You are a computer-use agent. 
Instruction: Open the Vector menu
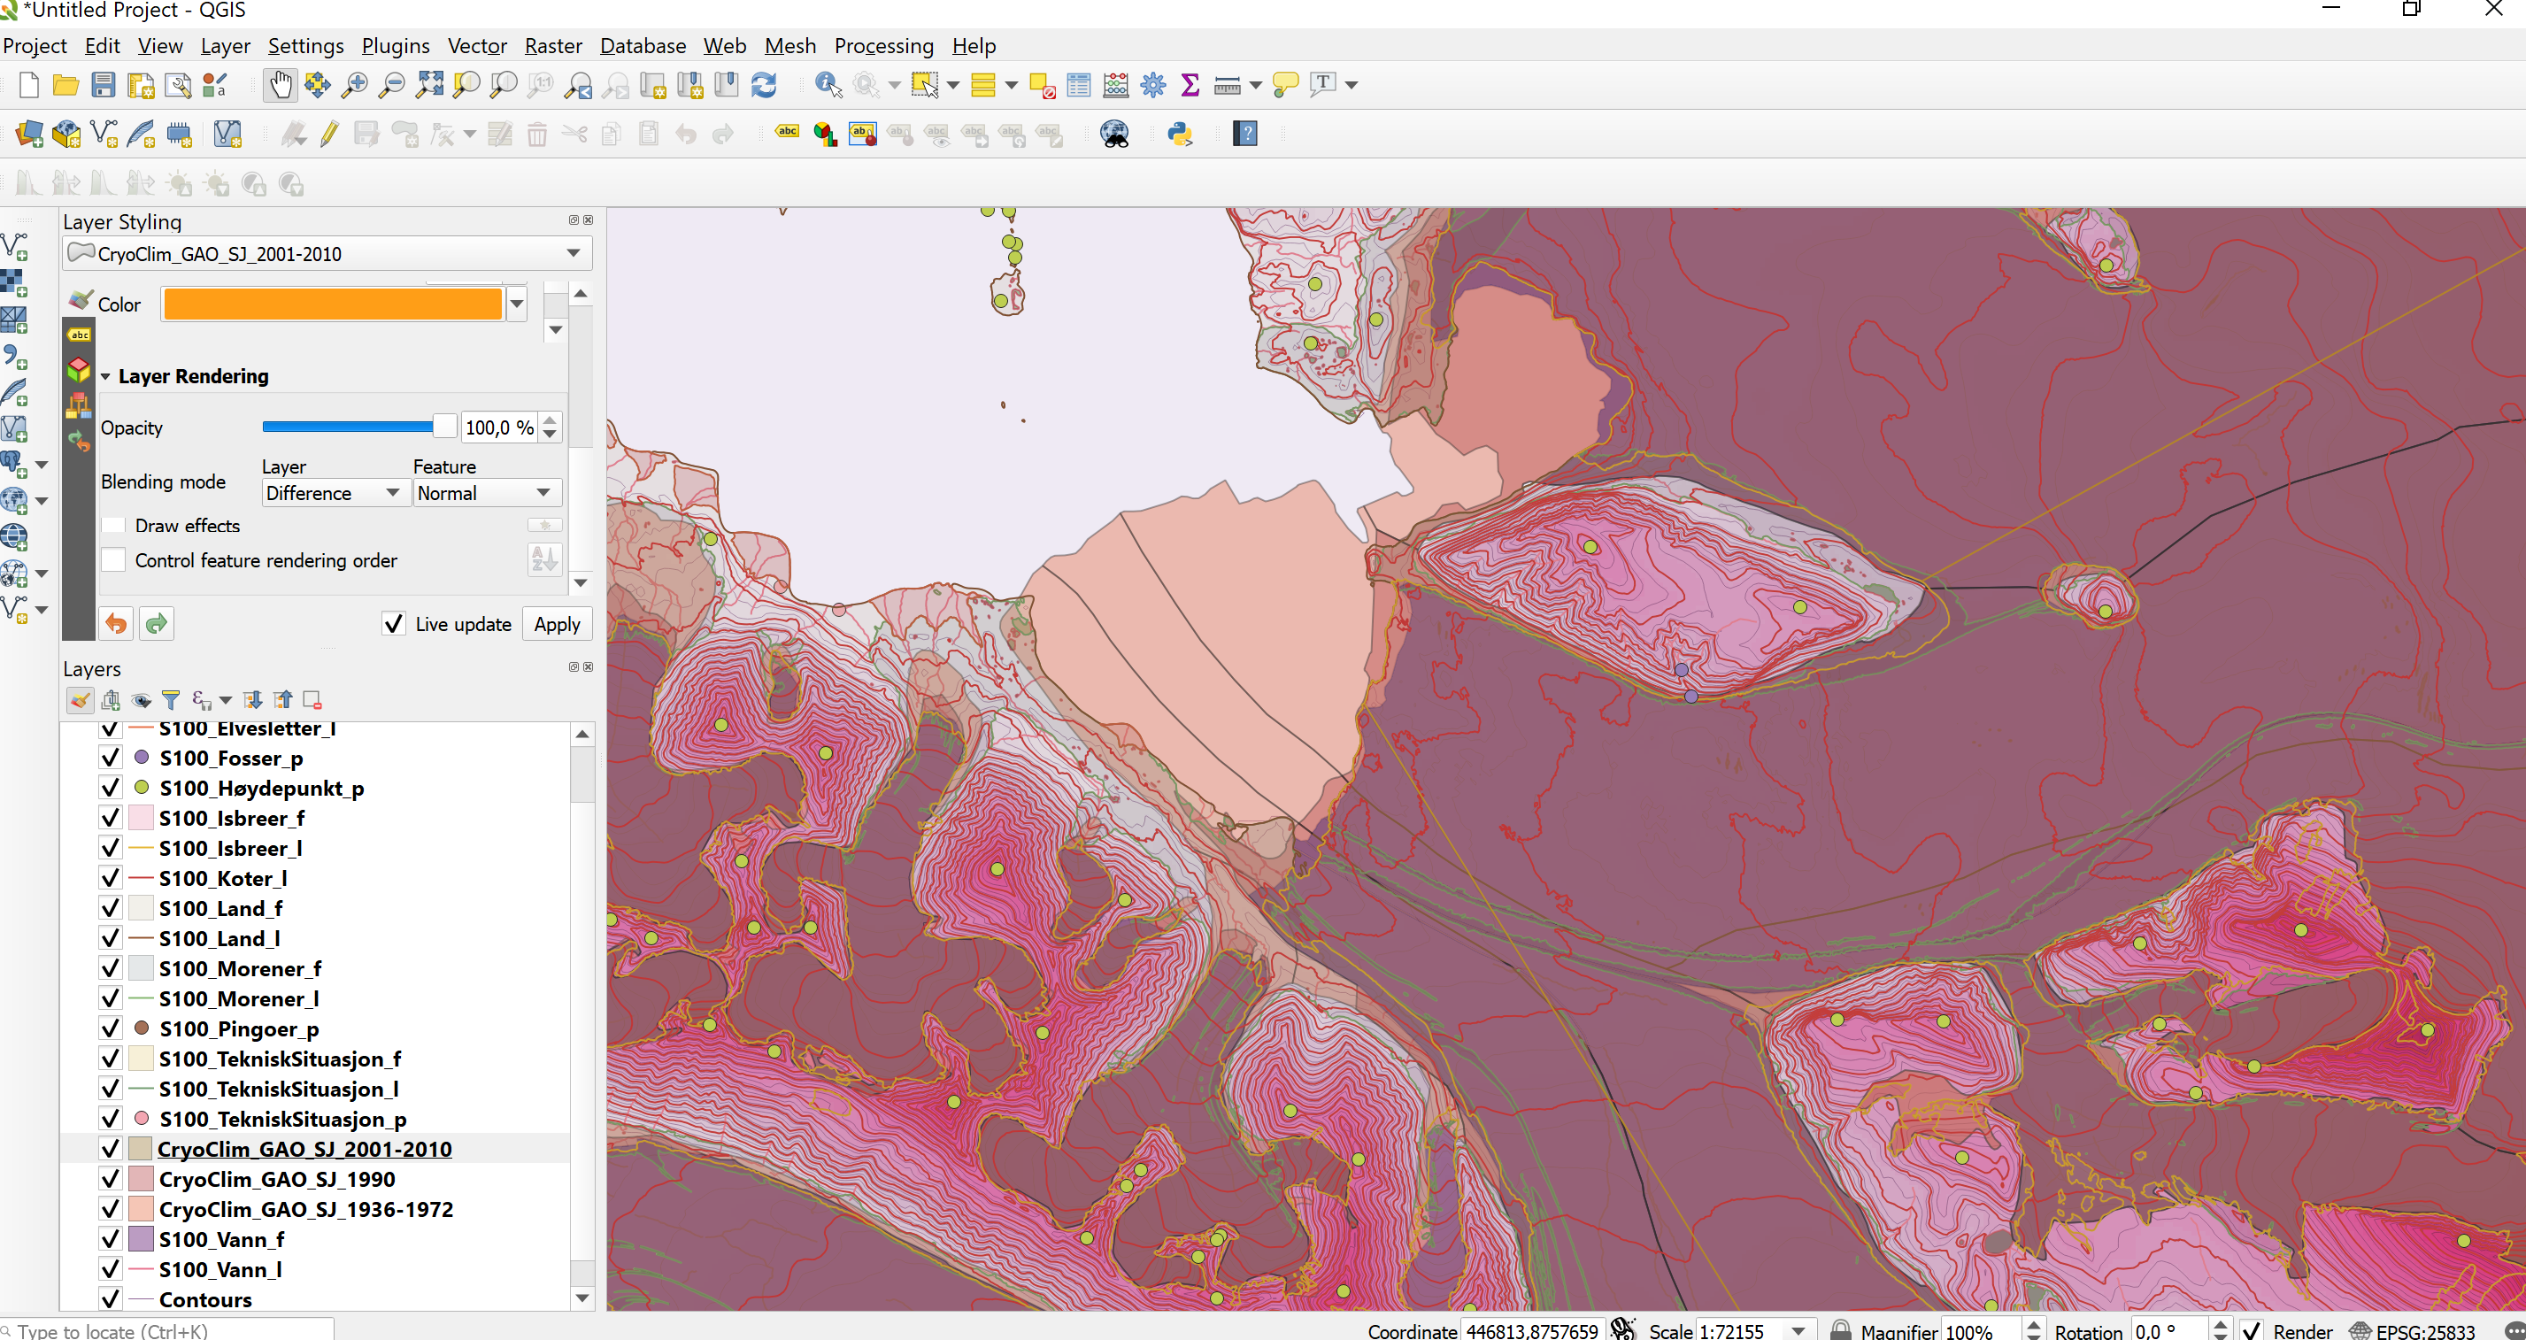coord(476,46)
